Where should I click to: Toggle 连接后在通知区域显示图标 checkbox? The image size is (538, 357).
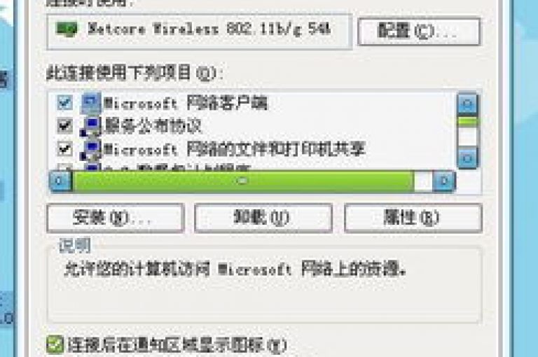point(55,344)
